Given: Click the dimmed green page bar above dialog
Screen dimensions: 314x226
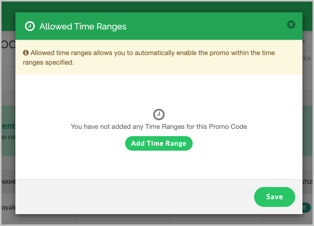Looking at the screenshot, I should (x=154, y=7).
